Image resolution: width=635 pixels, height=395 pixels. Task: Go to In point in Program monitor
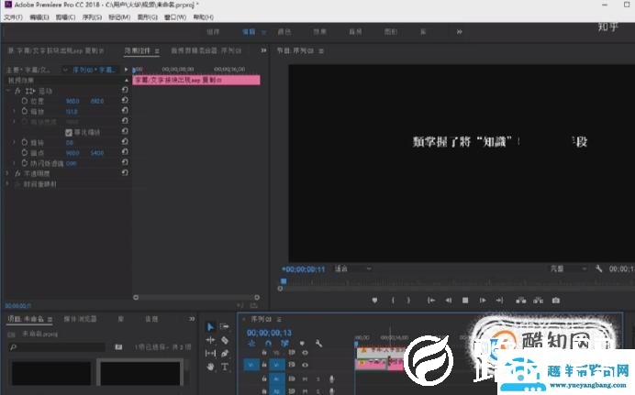[x=431, y=301]
